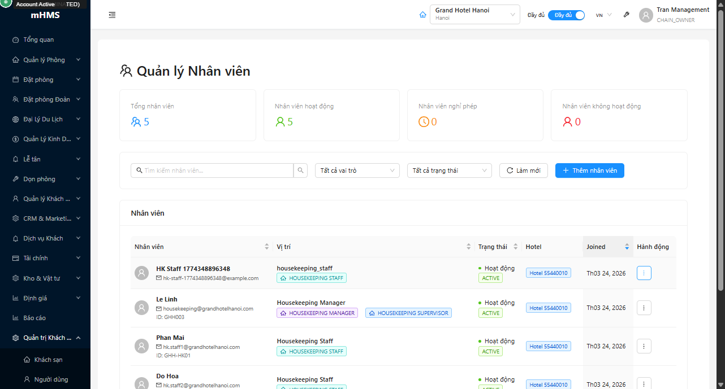Open the Tất cả vai trò dropdown
Image resolution: width=725 pixels, height=389 pixels.
tap(357, 171)
